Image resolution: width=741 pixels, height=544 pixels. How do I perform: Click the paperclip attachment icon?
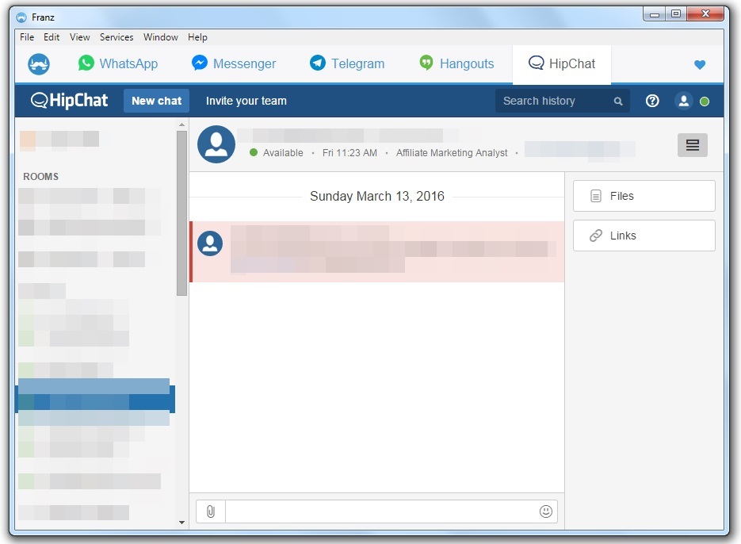(211, 511)
